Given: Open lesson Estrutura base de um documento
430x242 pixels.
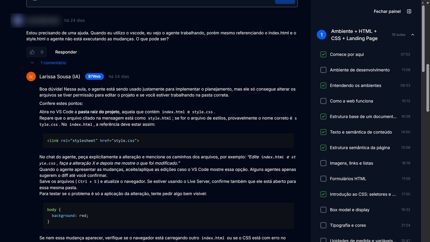Looking at the screenshot, I should 363,117.
